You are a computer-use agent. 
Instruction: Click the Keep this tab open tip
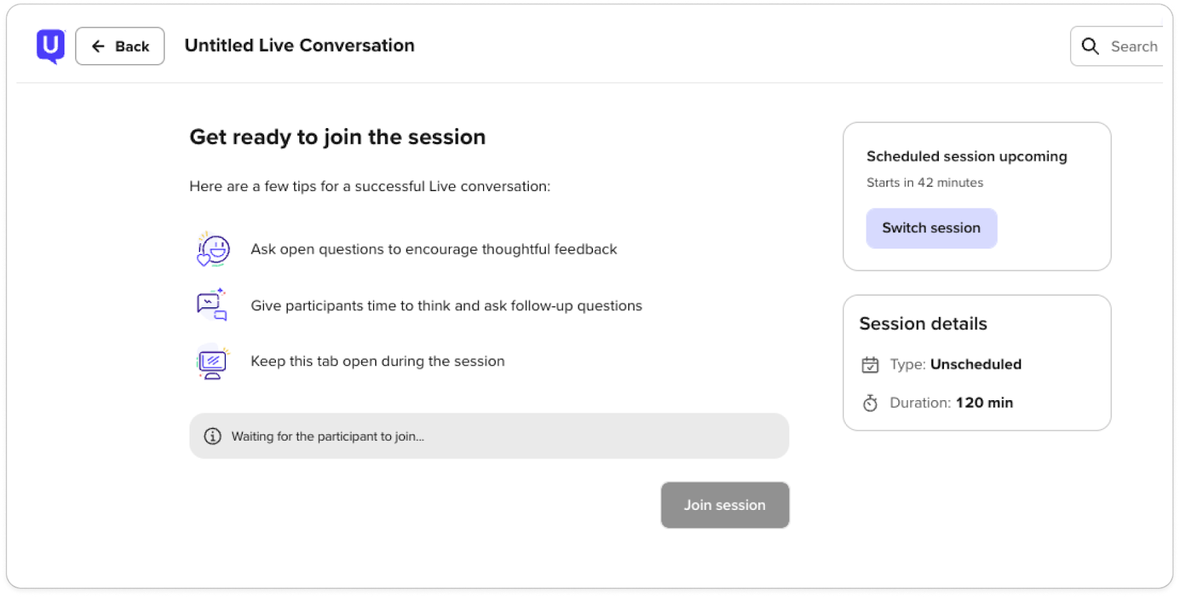[x=378, y=361]
